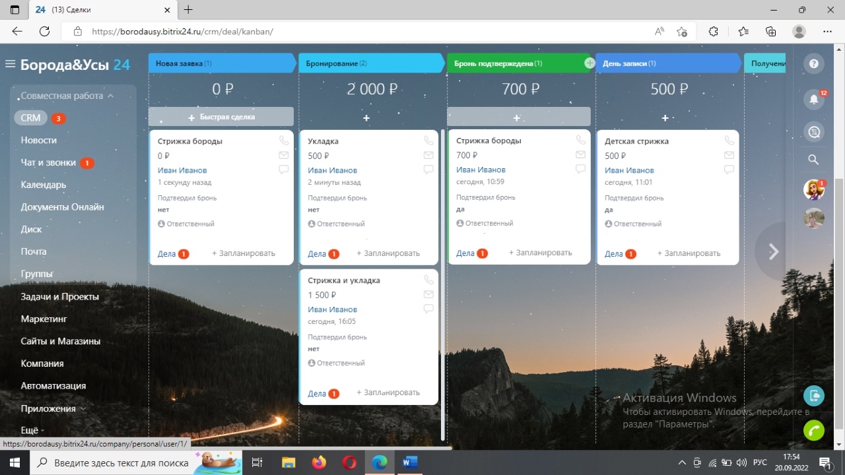Click the browser refresh icon
Image resolution: width=845 pixels, height=475 pixels.
pyautogui.click(x=45, y=31)
